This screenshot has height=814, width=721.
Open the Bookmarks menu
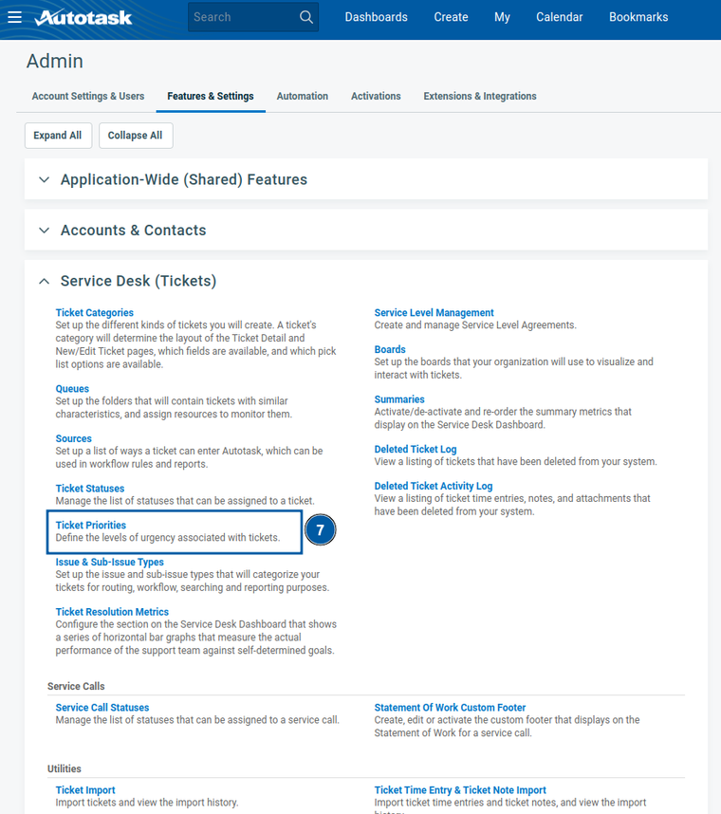638,17
